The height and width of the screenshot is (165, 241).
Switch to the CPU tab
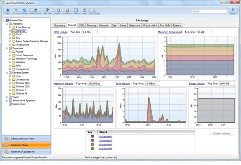[x=81, y=25]
